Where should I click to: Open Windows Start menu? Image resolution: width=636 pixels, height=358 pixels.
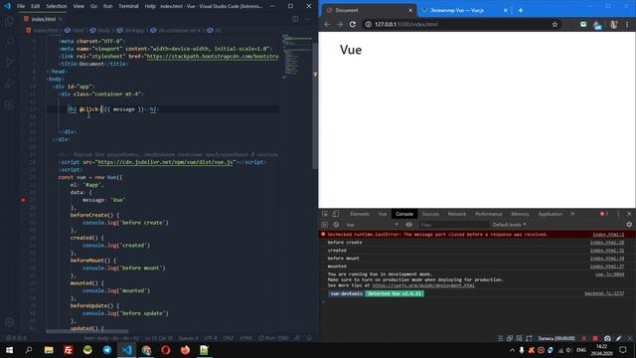coord(9,350)
